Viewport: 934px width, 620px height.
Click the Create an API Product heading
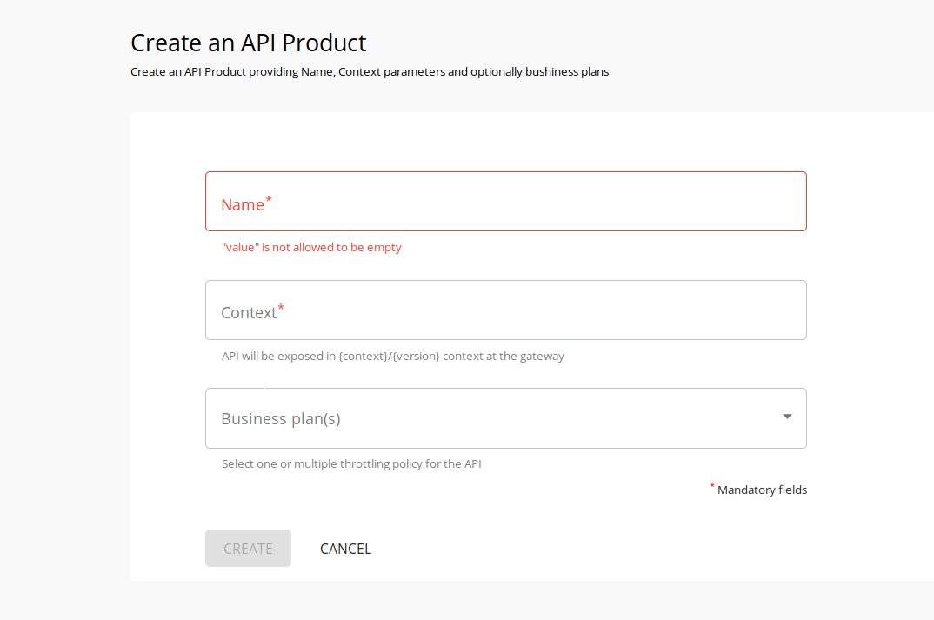(248, 42)
